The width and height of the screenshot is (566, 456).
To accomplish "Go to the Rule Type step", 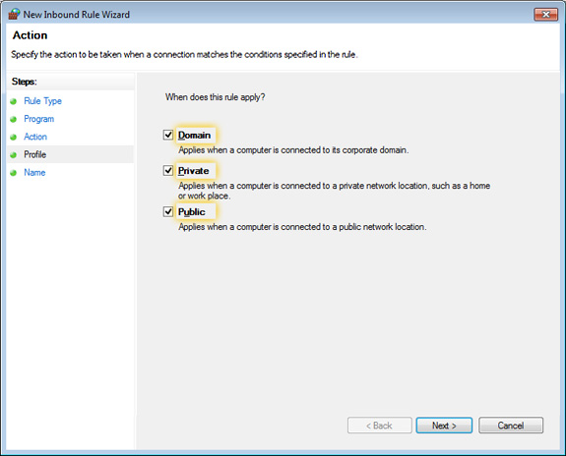I will point(42,101).
